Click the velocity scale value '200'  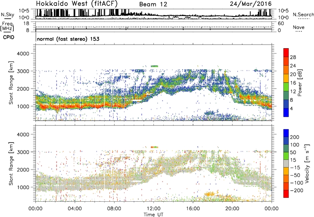[x=295, y=137]
